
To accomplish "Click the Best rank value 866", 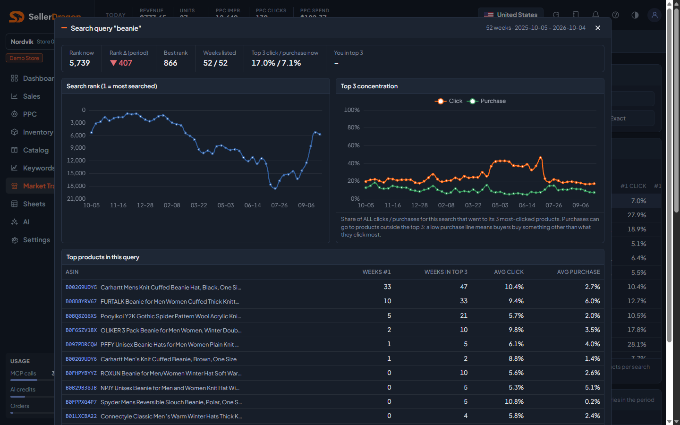I will 170,63.
